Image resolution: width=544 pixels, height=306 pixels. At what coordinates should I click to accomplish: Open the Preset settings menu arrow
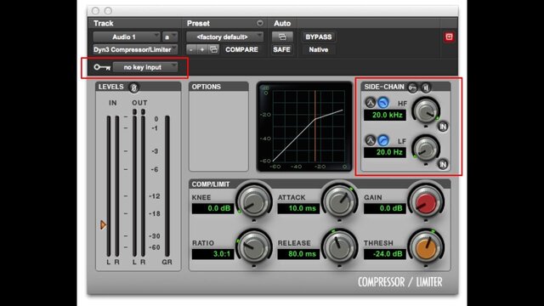point(260,23)
